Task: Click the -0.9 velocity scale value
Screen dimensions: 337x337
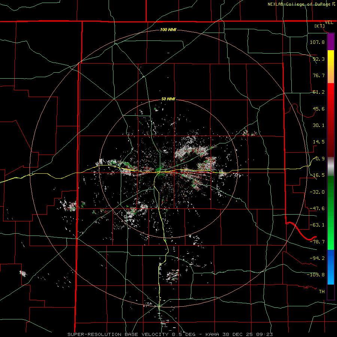Action: 319,159
